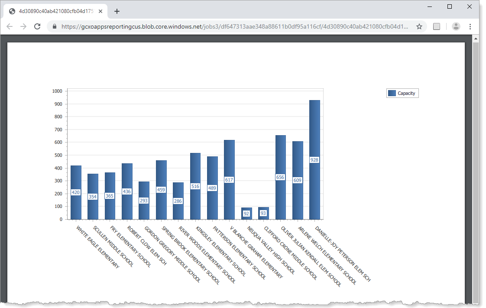Click the browser back navigation arrow
Viewport: 486px width, 308px height.
[x=10, y=26]
